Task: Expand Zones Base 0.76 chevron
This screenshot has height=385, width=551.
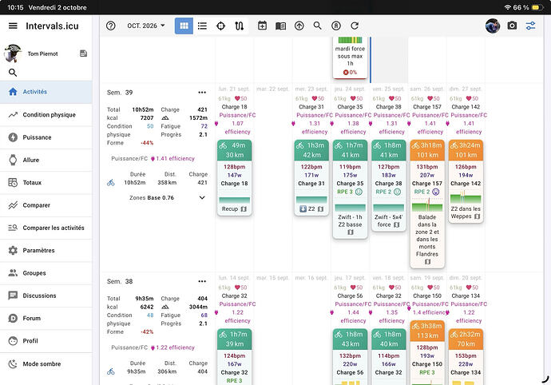Action: pos(202,197)
